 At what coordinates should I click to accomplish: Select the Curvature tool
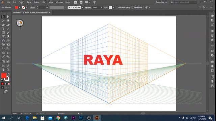pos(8,25)
